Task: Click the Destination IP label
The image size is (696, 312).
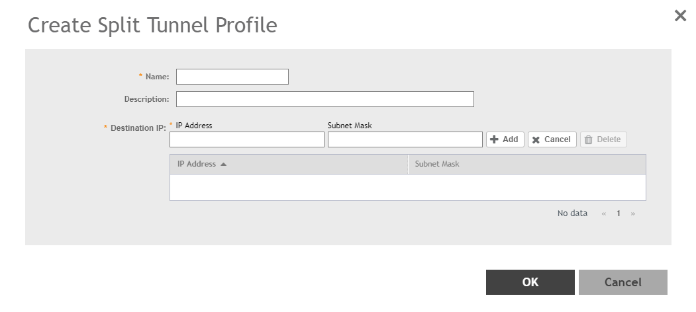Action: [x=137, y=128]
